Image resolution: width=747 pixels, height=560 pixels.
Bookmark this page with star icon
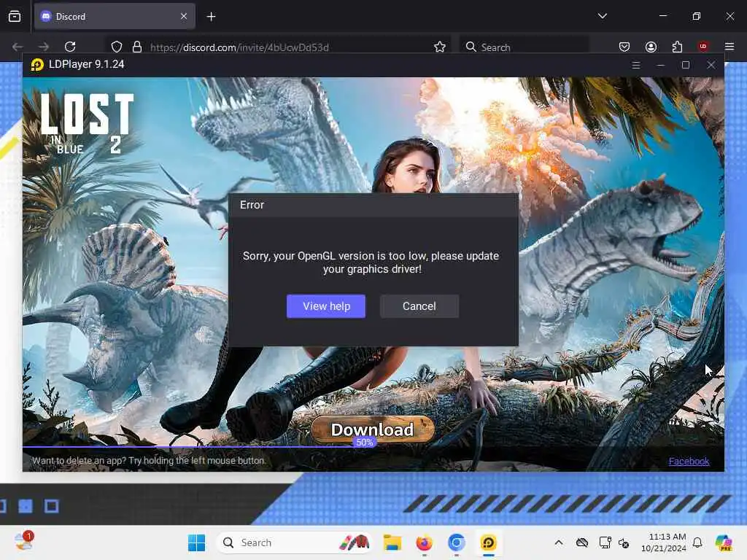pyautogui.click(x=440, y=47)
